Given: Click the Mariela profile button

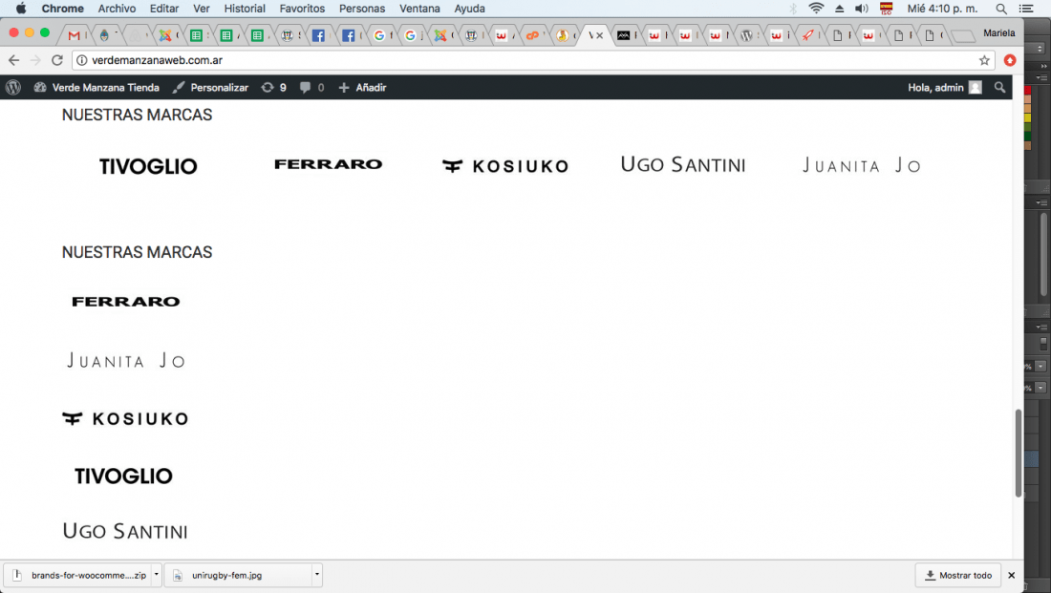Looking at the screenshot, I should [998, 32].
